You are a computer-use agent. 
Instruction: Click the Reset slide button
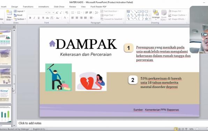18,15
